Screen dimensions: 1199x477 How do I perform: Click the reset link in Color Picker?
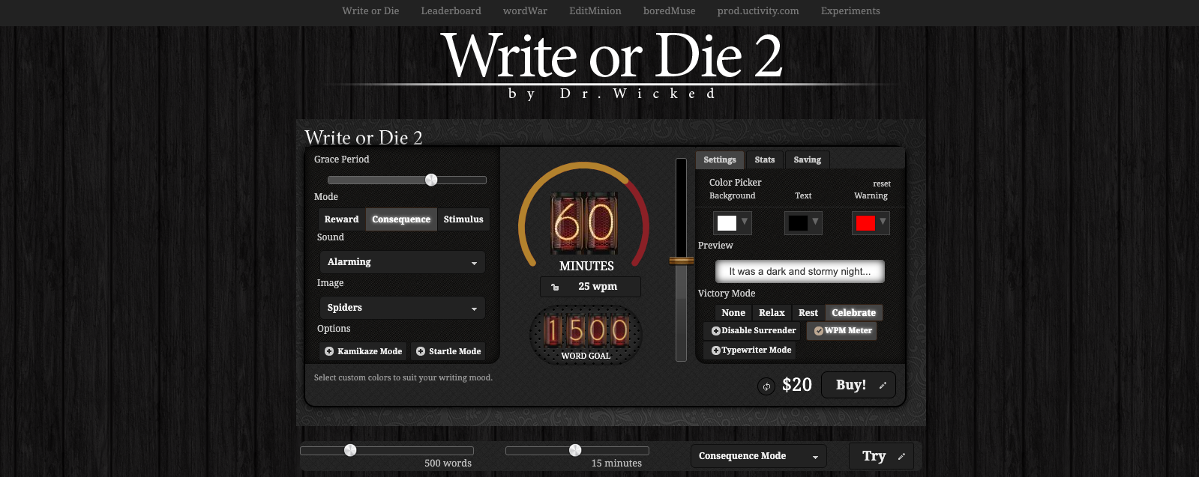[x=882, y=183]
